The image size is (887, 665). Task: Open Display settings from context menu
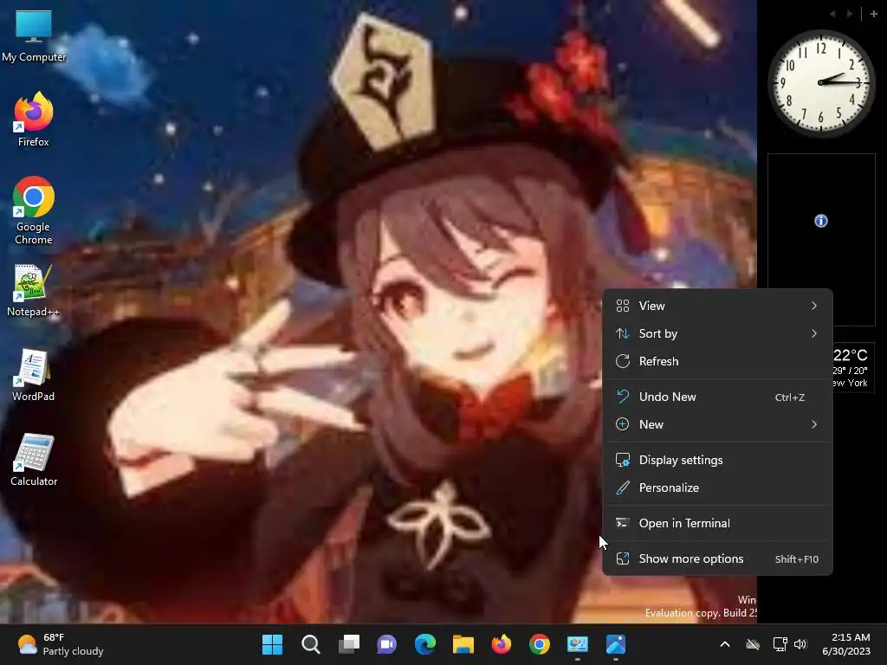pos(717,461)
